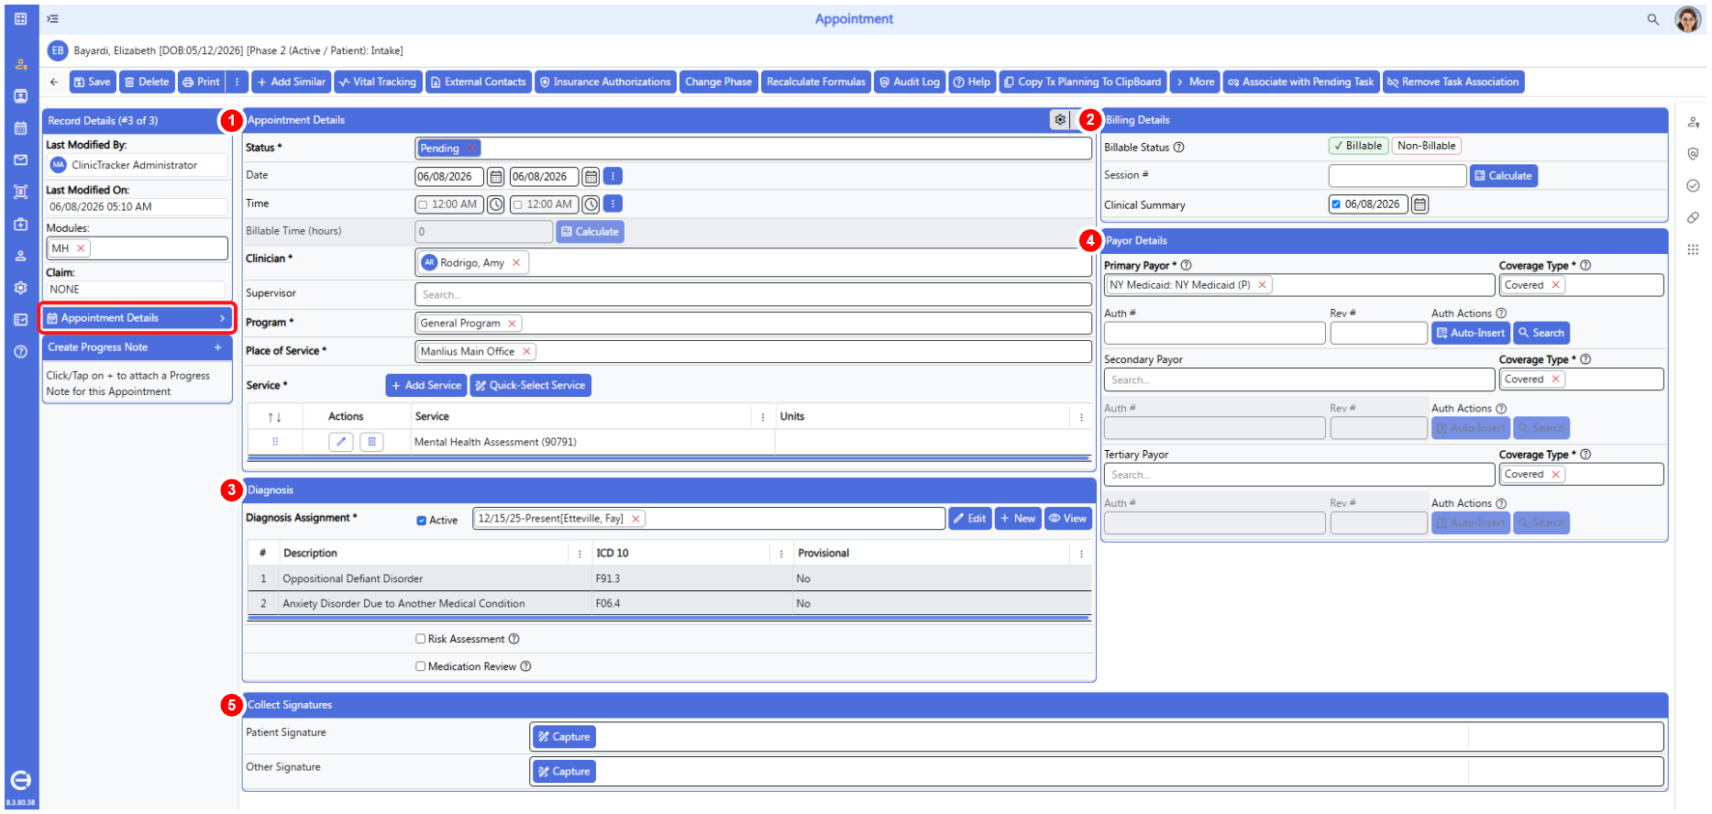Sort by the Provisional column header
The height and width of the screenshot is (814, 1712).
[x=823, y=554]
